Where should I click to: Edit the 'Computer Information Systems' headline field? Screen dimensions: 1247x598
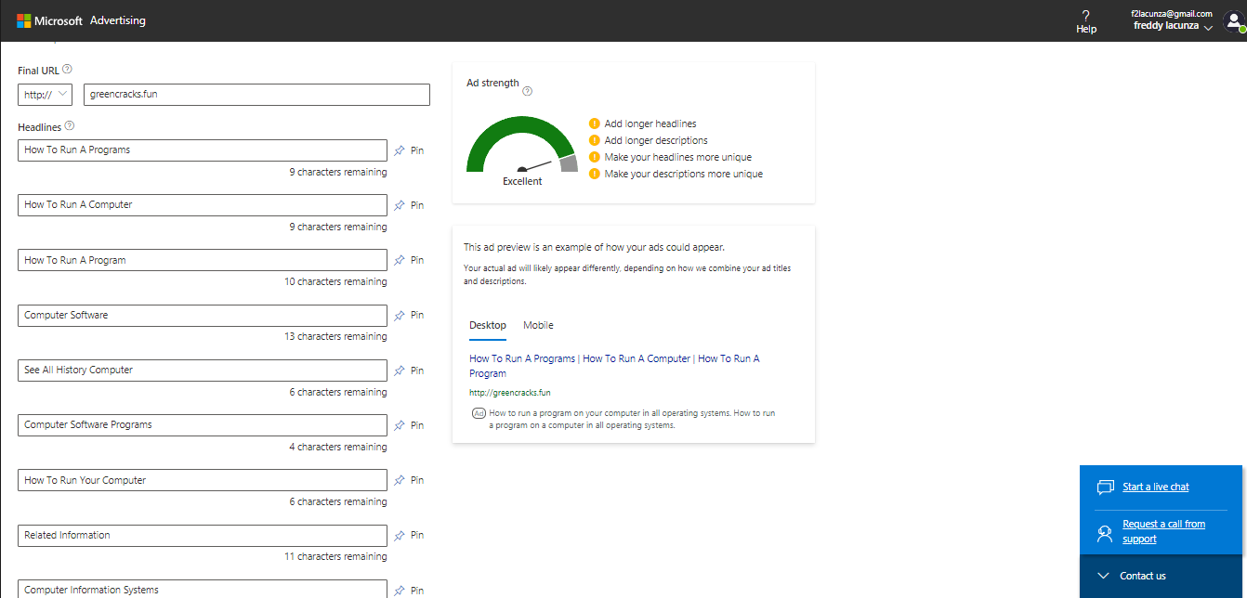pos(203,589)
